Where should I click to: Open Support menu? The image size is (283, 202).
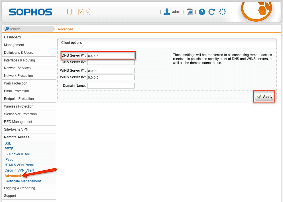[28, 196]
